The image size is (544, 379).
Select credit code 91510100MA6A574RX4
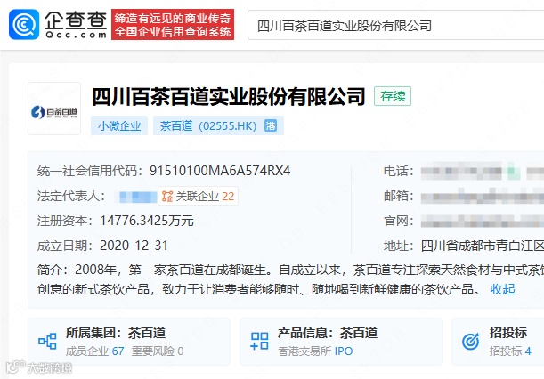pos(220,171)
